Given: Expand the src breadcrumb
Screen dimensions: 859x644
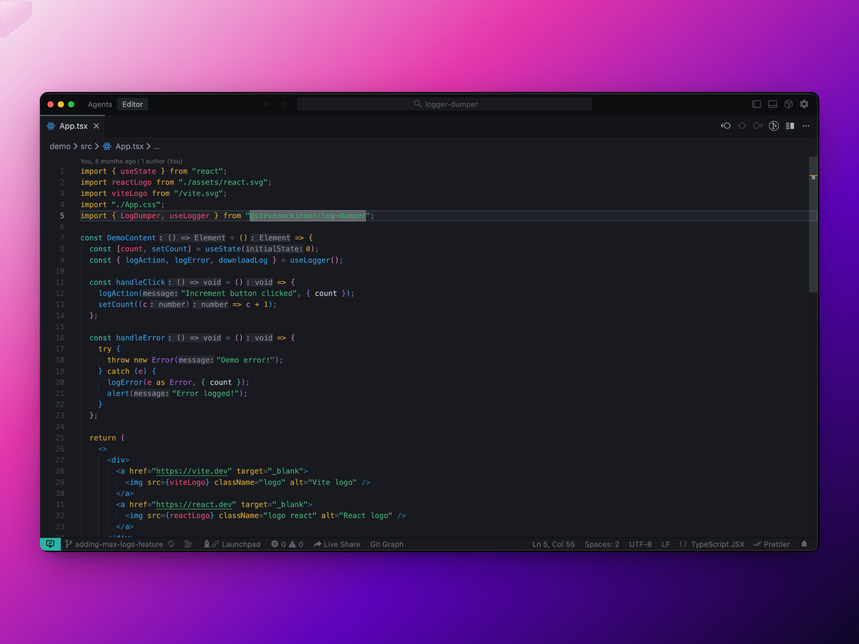Looking at the screenshot, I should coord(86,146).
